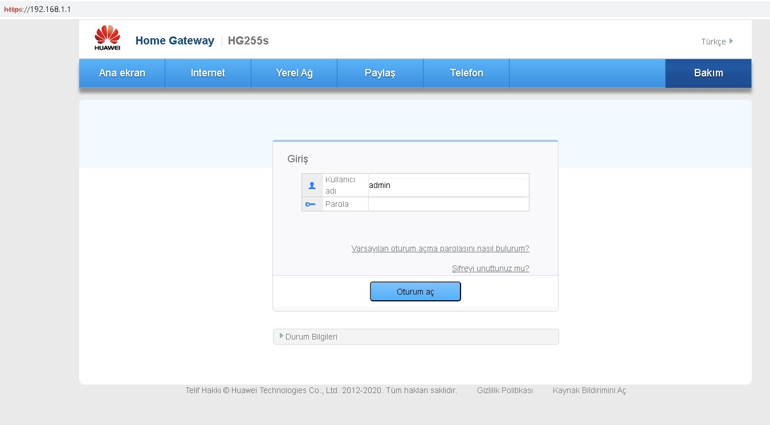Open the Telefon tab
This screenshot has width=770, height=425.
pyautogui.click(x=466, y=73)
